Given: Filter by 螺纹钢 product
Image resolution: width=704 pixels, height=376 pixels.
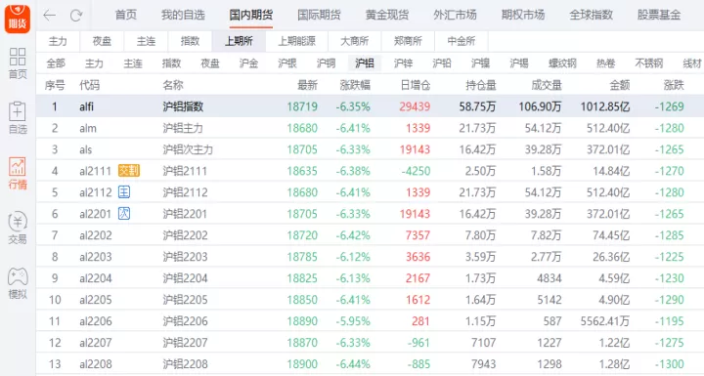Looking at the screenshot, I should click(x=562, y=63).
